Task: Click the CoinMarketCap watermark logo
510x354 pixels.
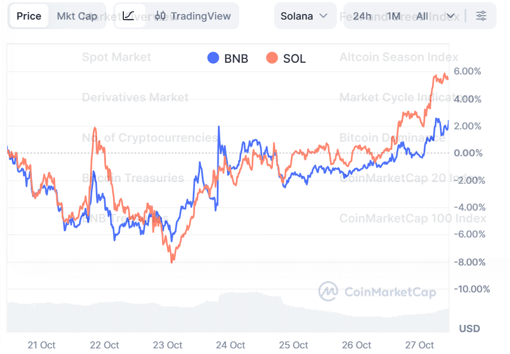Action: coord(328,291)
